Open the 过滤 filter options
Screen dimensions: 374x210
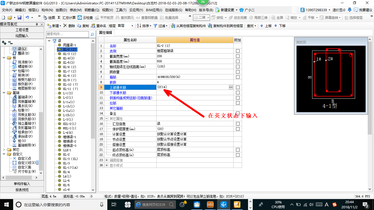(160, 26)
